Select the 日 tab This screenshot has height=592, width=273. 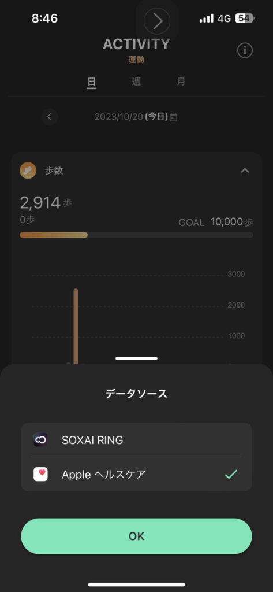92,82
